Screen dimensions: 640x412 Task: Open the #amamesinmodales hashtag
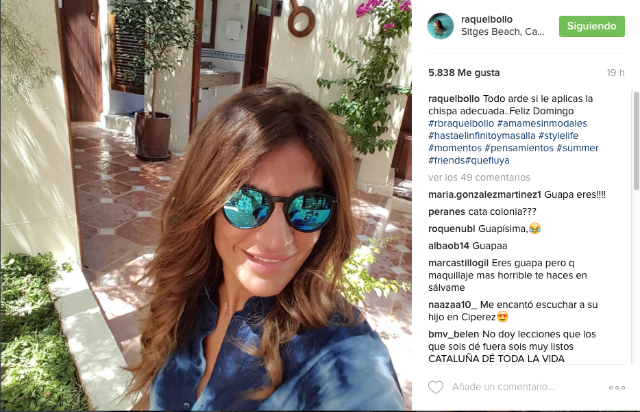click(x=542, y=123)
